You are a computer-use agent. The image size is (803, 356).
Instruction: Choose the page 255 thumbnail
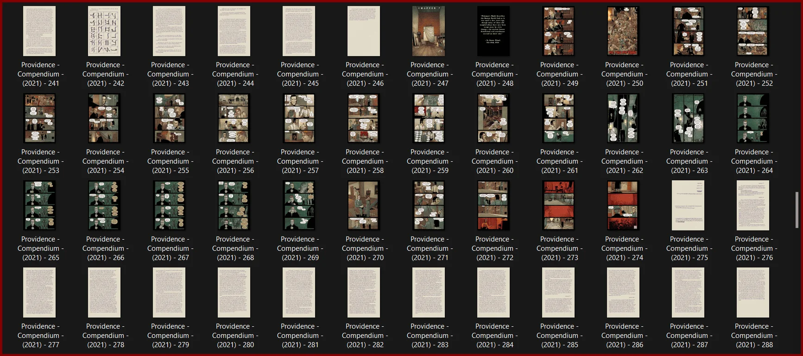(169, 118)
